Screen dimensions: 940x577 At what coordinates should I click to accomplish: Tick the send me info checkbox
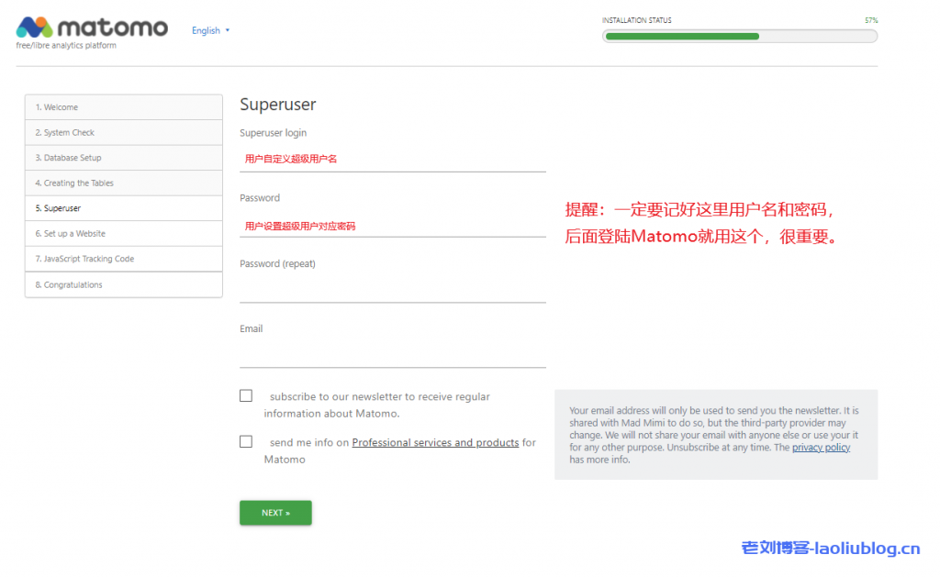(246, 441)
